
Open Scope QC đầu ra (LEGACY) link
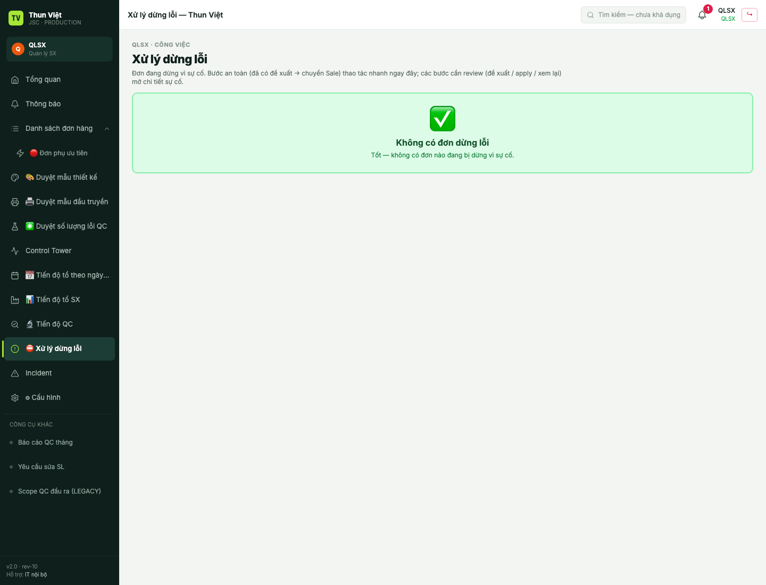pyautogui.click(x=60, y=491)
